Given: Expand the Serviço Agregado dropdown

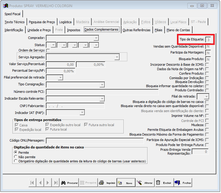Looking at the screenshot, I should (117, 57).
